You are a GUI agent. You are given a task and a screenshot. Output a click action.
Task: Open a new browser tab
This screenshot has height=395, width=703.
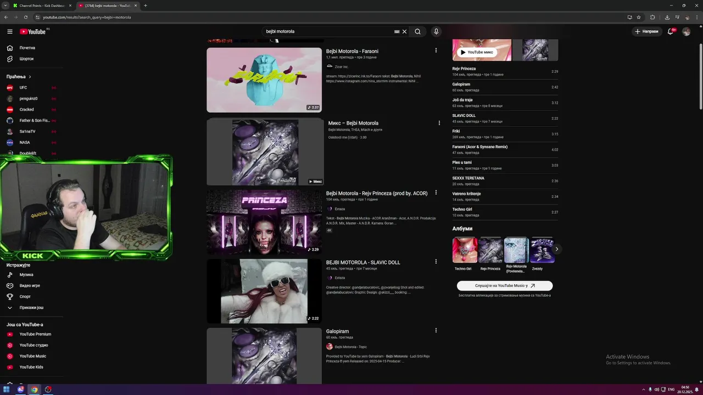pyautogui.click(x=145, y=5)
